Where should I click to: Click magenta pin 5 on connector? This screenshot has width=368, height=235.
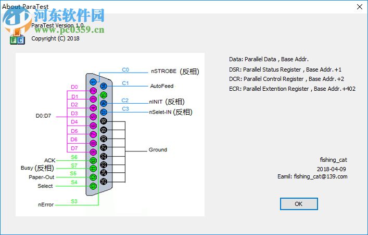[93, 117]
